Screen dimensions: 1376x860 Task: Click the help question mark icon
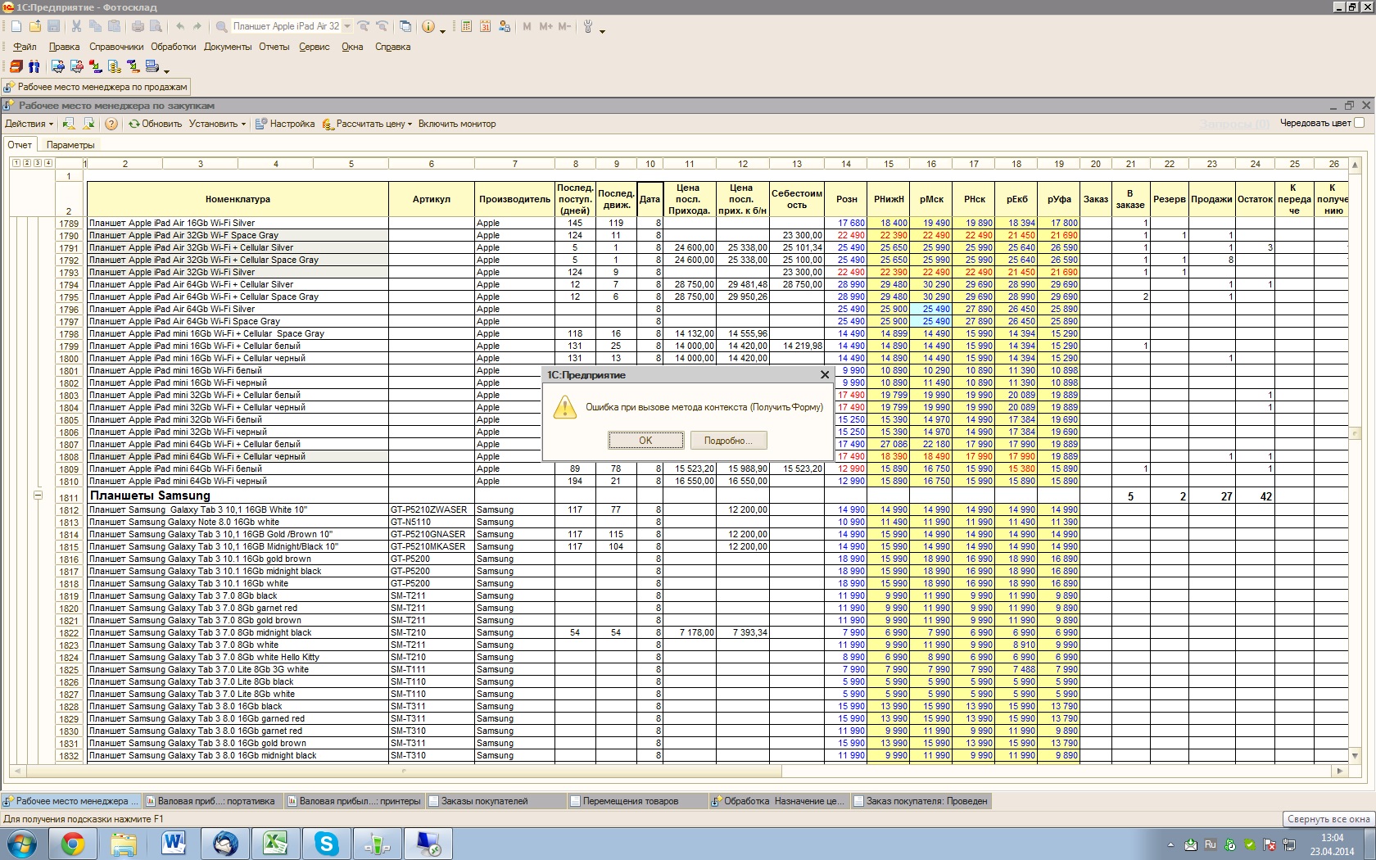pos(111,124)
